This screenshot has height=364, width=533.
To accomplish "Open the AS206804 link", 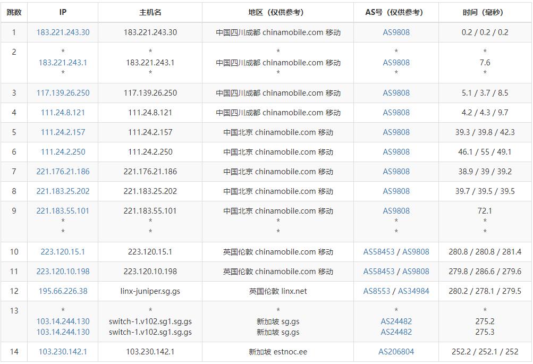I will tap(396, 352).
